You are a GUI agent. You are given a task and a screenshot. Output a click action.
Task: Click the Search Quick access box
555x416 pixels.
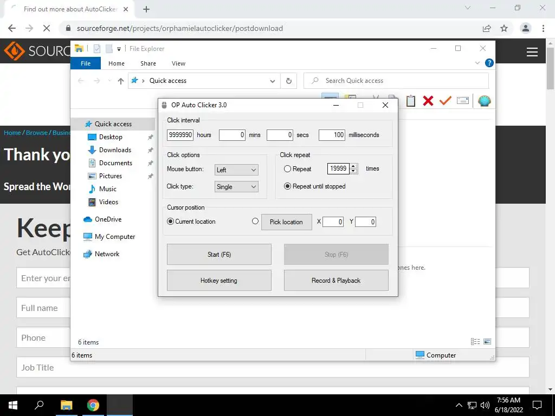click(x=396, y=81)
